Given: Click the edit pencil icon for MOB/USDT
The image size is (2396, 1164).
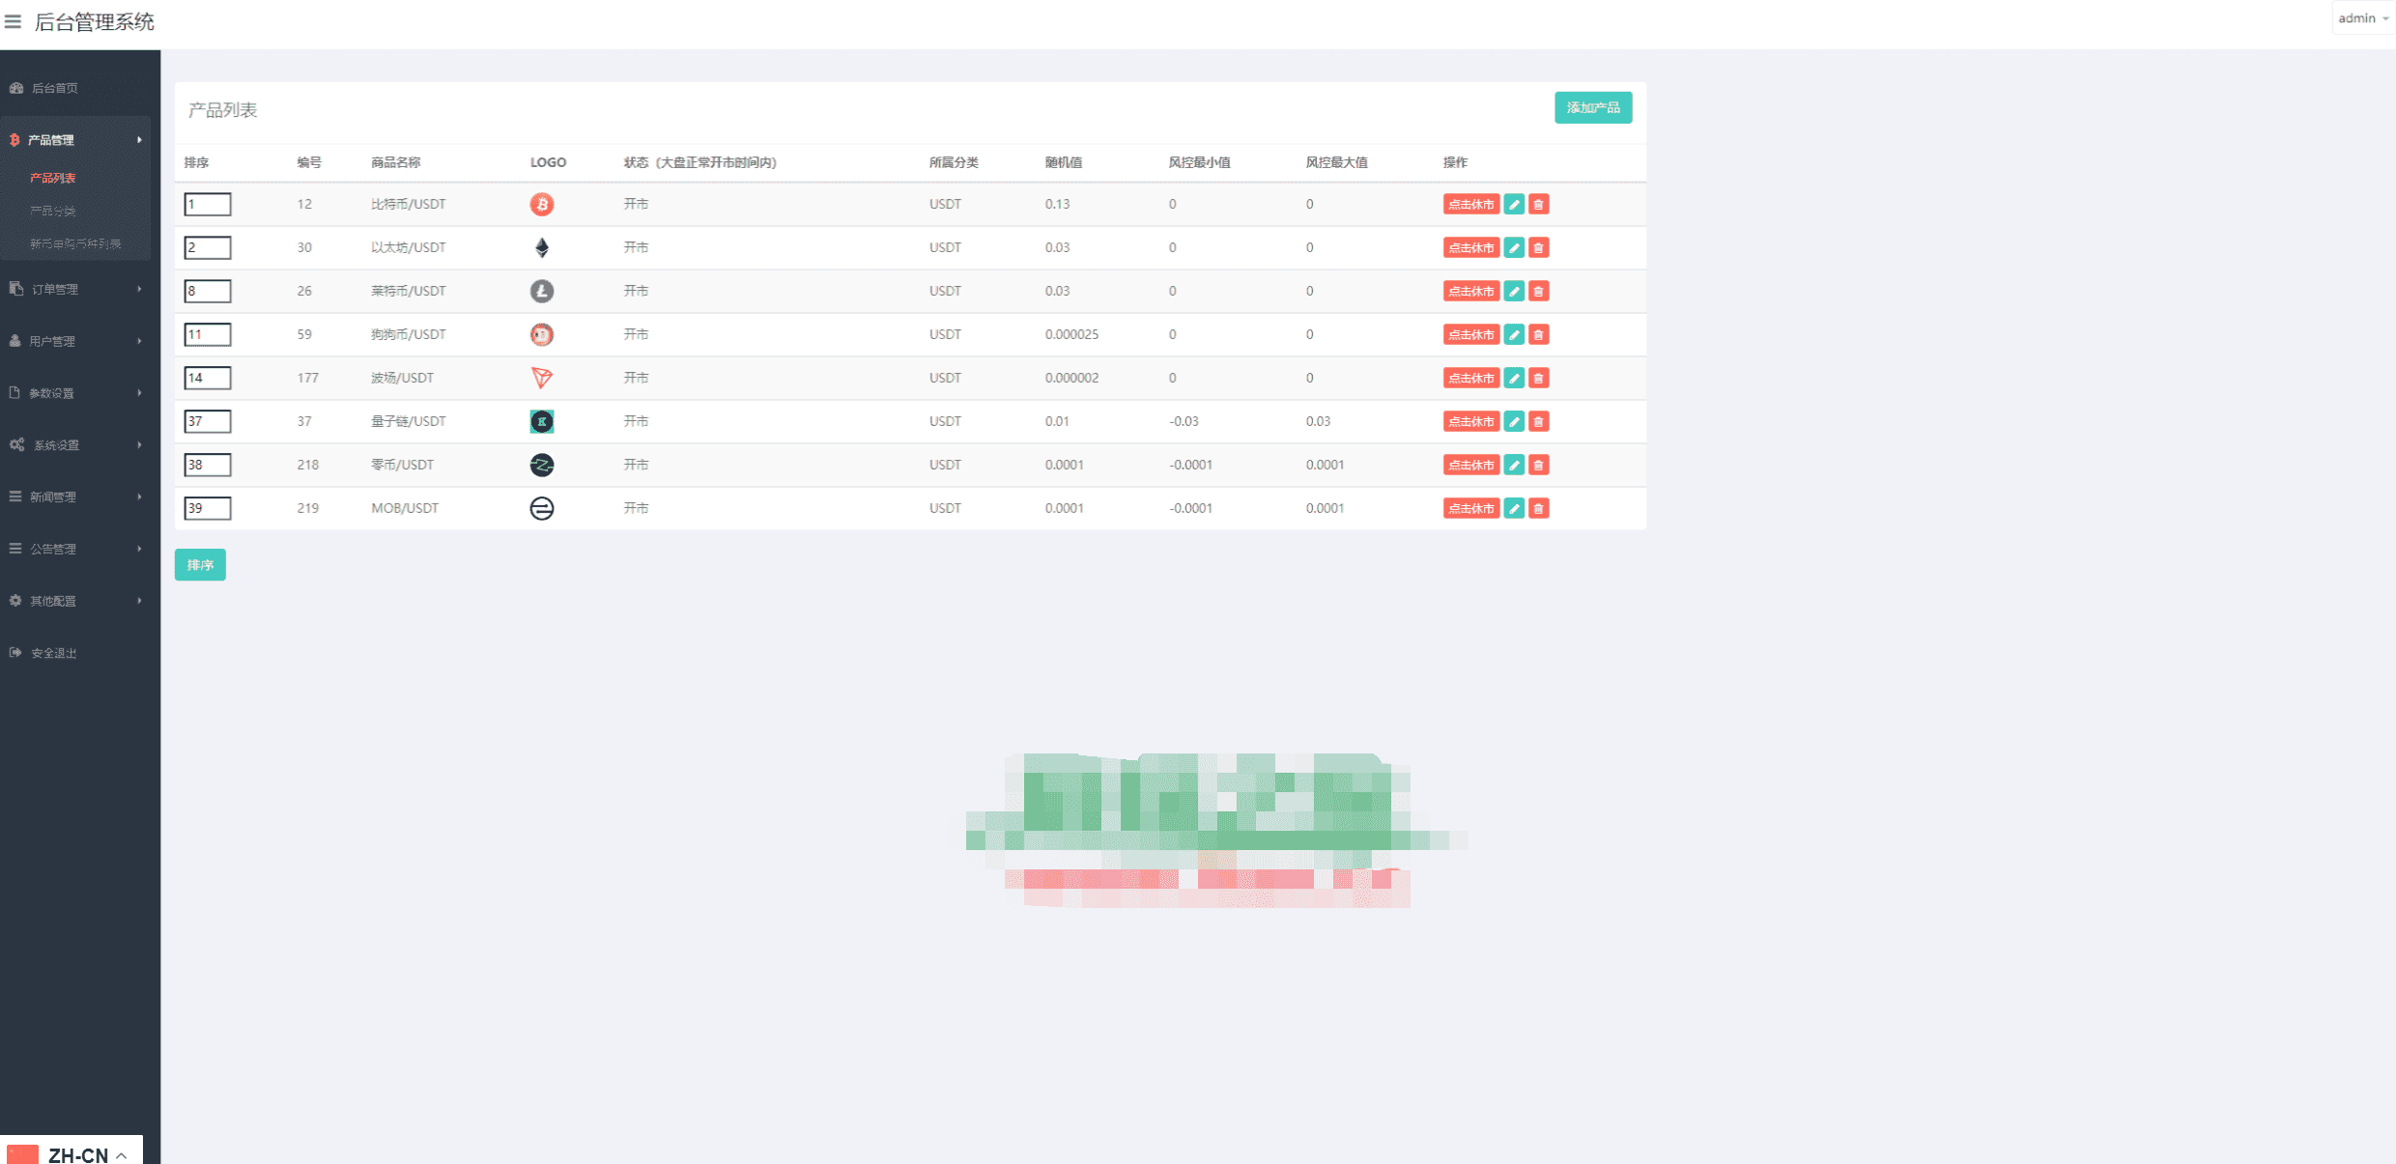Looking at the screenshot, I should (1514, 508).
